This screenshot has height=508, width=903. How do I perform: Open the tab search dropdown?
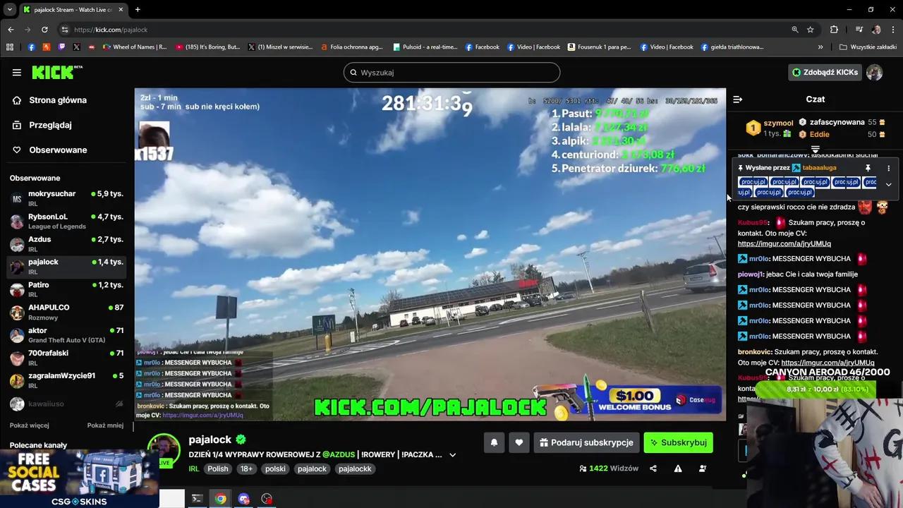coord(10,10)
